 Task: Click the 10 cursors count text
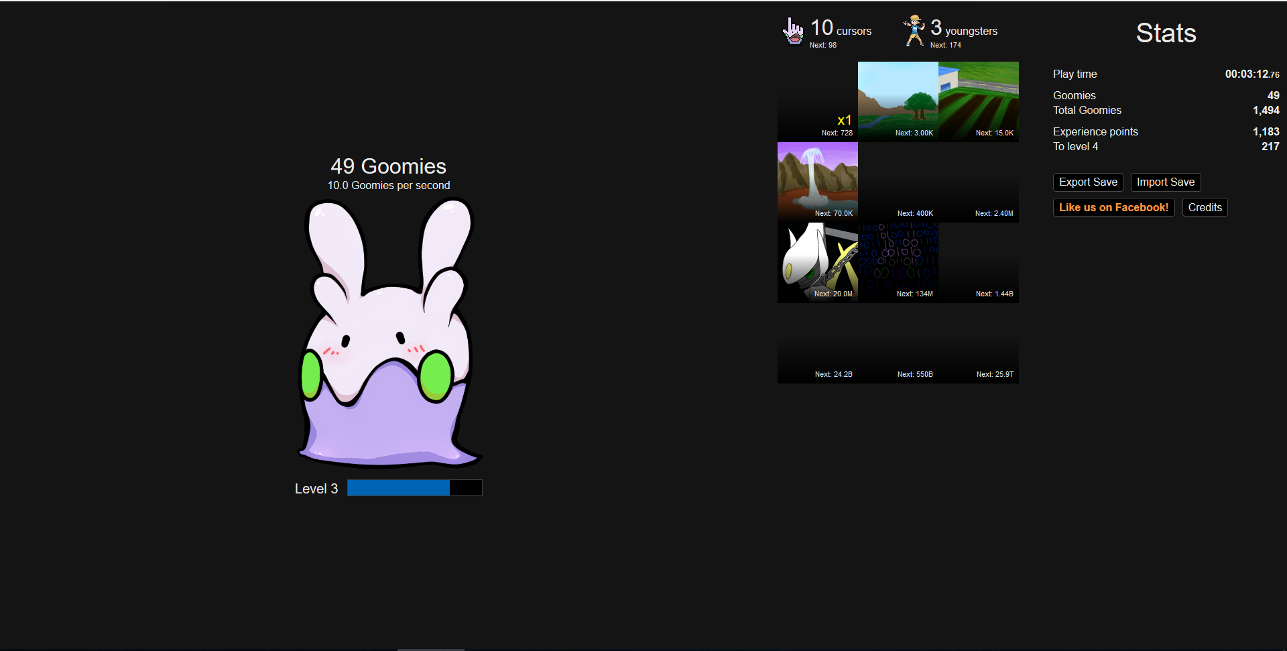pyautogui.click(x=841, y=28)
